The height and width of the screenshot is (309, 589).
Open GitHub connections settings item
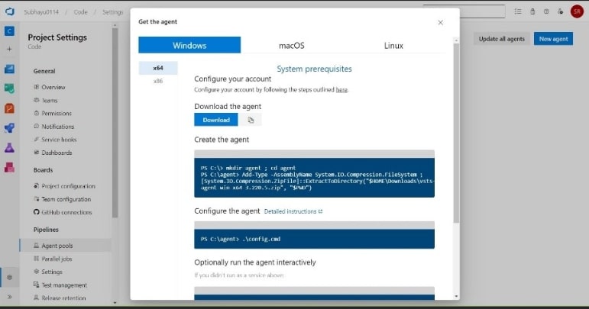pyautogui.click(x=66, y=212)
